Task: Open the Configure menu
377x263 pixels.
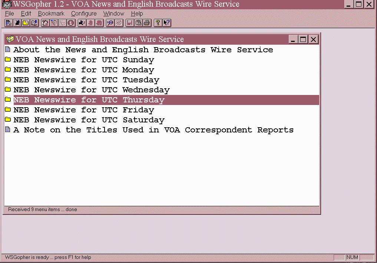Action: 84,14
